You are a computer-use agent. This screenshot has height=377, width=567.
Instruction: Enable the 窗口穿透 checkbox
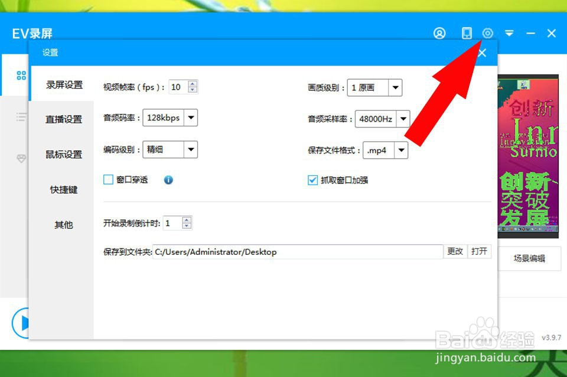108,180
